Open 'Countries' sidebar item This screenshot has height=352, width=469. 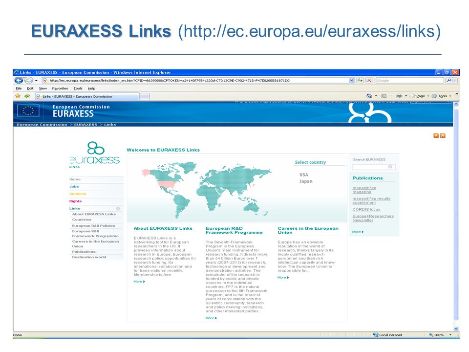coord(82,220)
